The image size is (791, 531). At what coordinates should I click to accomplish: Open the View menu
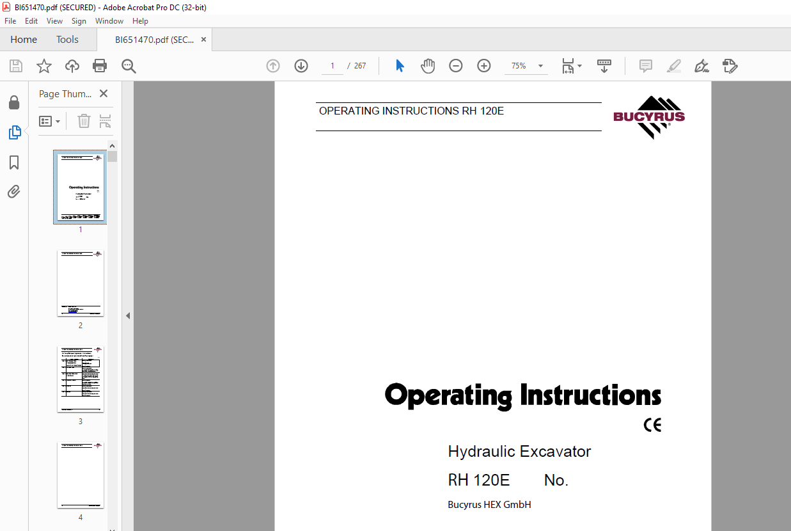(x=55, y=21)
